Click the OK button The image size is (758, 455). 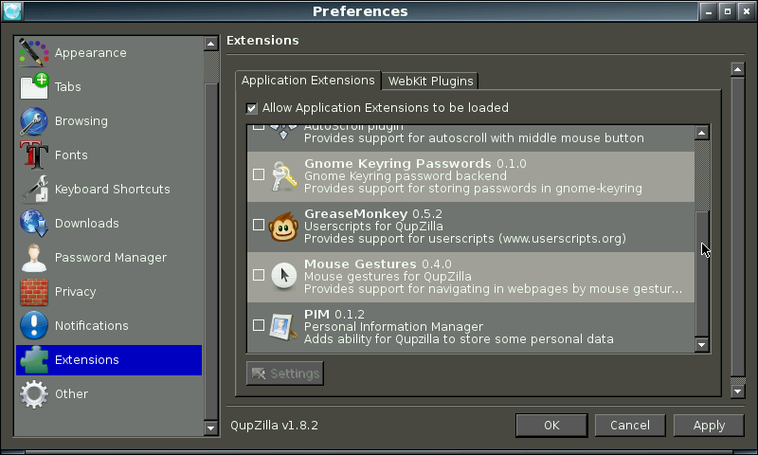(x=551, y=426)
